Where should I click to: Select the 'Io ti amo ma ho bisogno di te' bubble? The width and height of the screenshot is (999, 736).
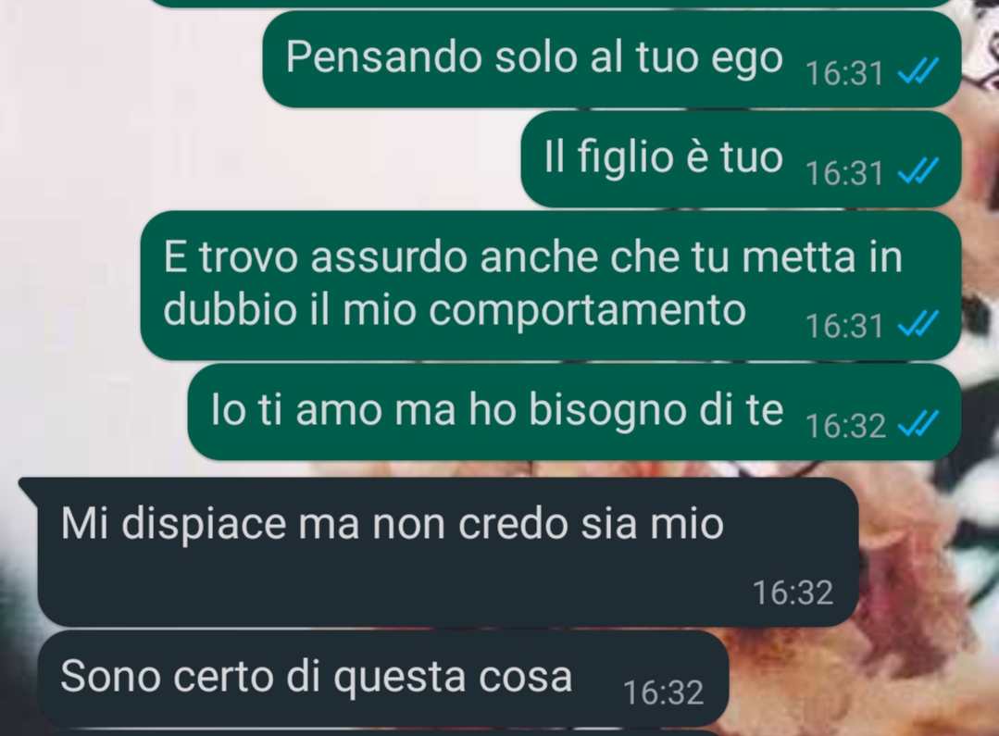tap(574, 412)
